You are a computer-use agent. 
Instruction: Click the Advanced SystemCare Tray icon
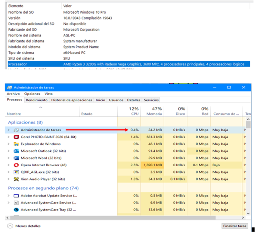point(16,210)
